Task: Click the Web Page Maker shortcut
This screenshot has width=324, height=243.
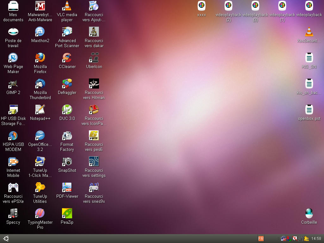Action: 13,58
